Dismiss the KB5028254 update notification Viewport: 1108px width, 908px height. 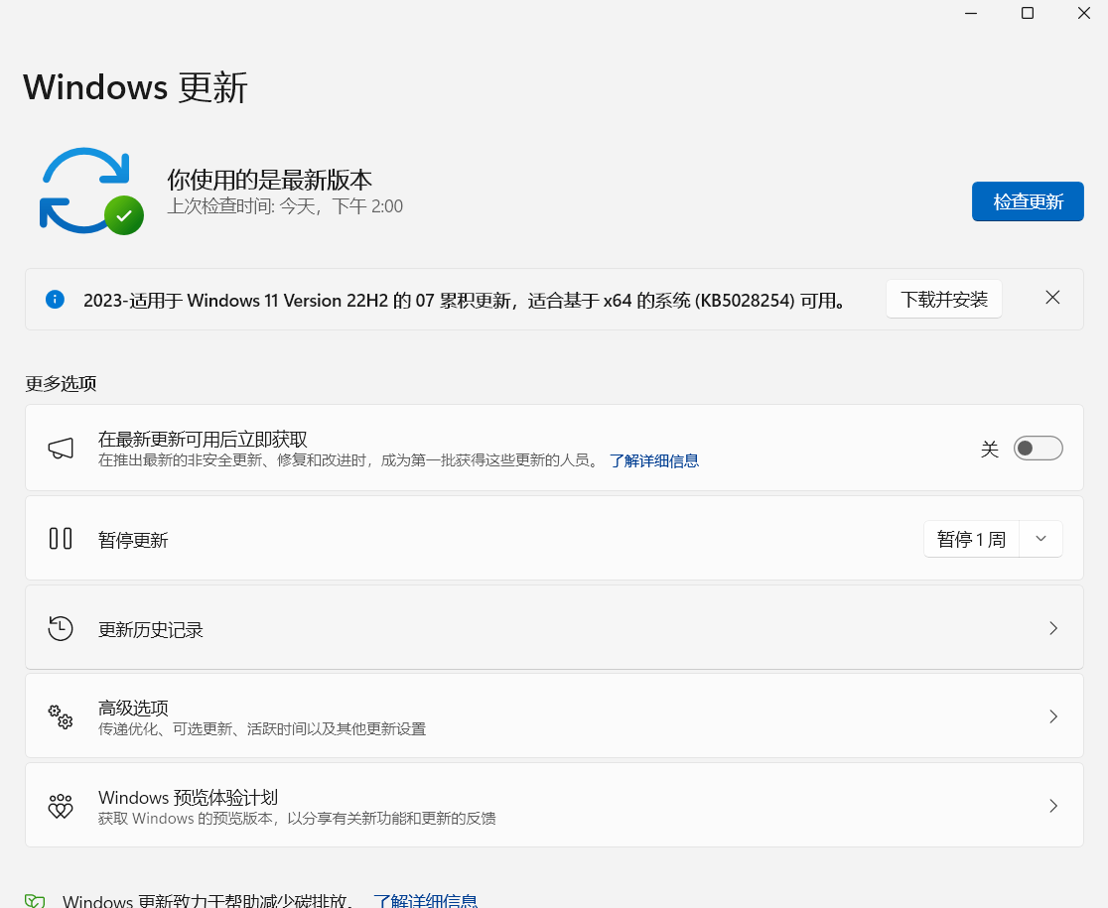tap(1052, 298)
